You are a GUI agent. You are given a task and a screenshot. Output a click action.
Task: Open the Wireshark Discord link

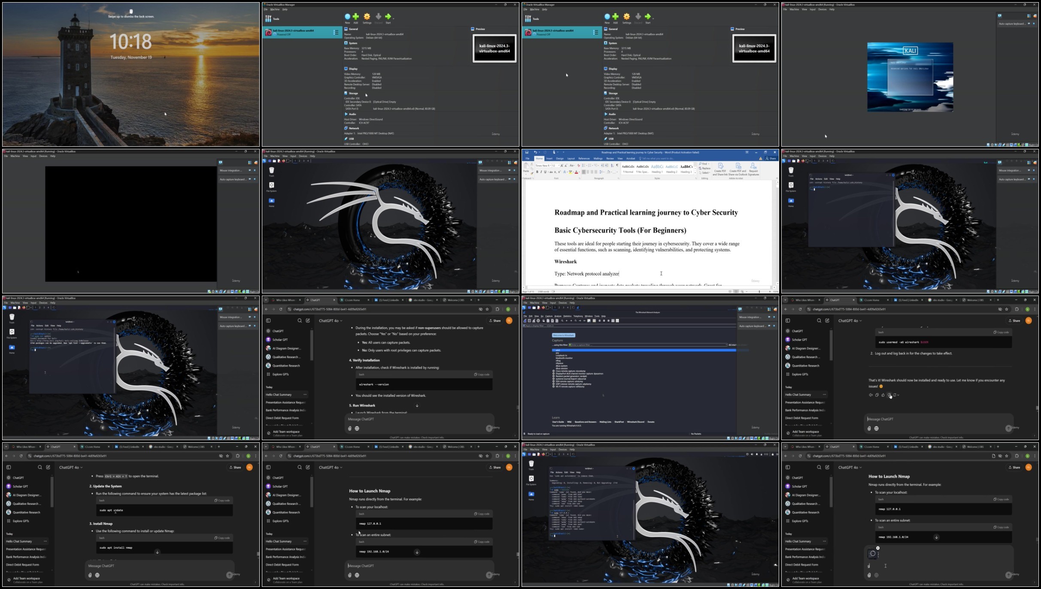click(635, 422)
